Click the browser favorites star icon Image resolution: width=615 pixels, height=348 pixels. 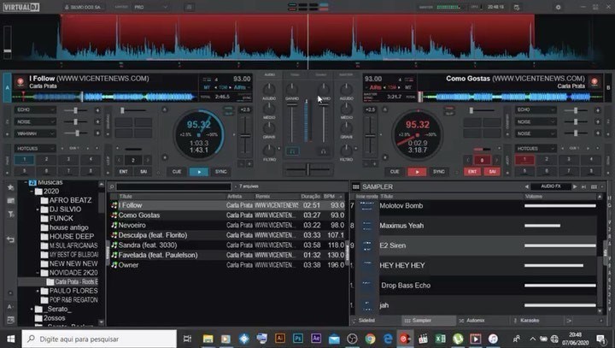pyautogui.click(x=10, y=187)
